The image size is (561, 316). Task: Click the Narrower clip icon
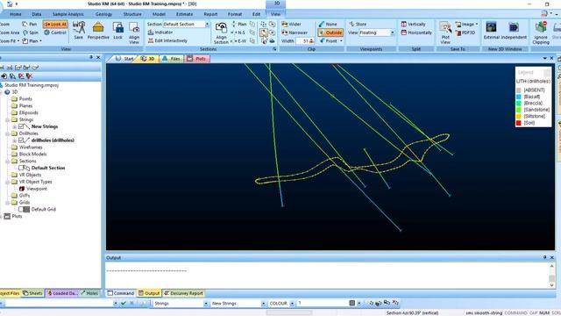point(285,32)
